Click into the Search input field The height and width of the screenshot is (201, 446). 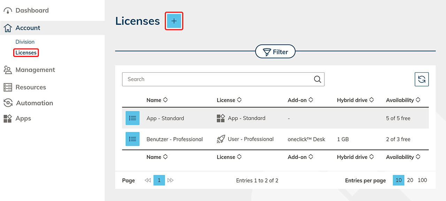point(216,79)
